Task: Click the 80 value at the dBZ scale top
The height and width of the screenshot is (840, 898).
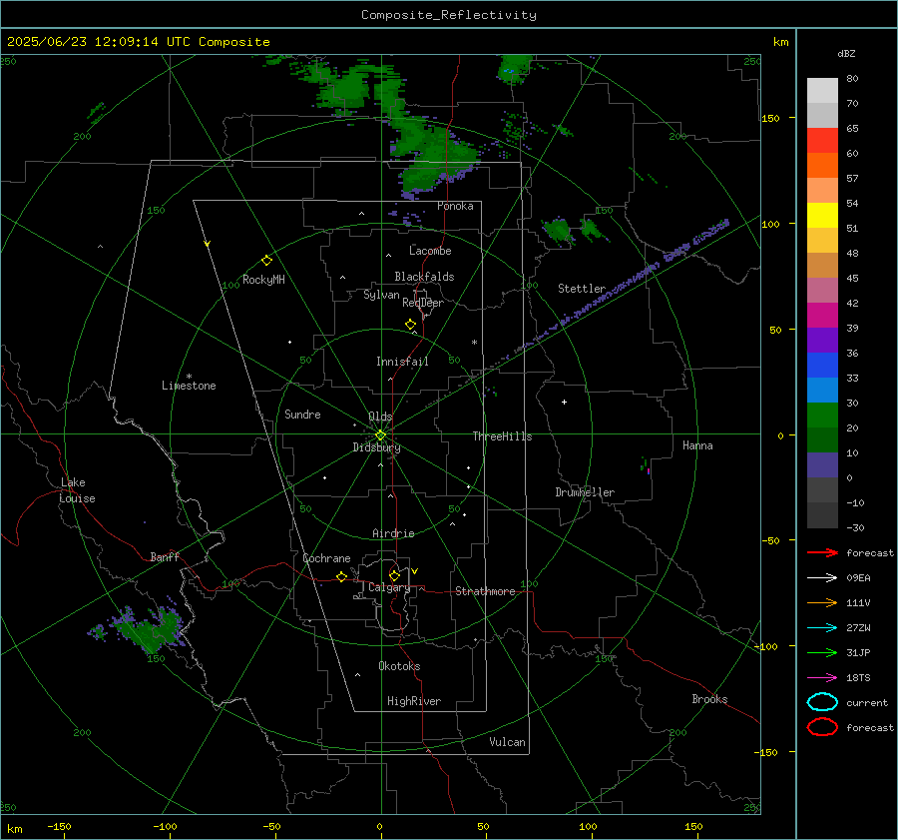Action: [852, 79]
